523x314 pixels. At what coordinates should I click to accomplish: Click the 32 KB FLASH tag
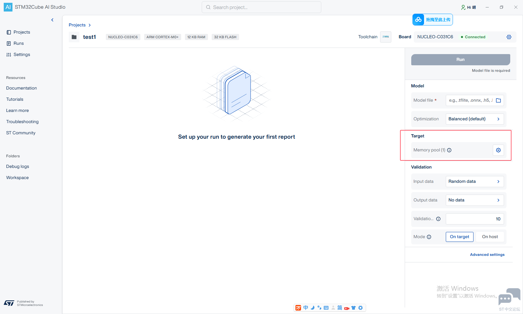click(x=225, y=37)
